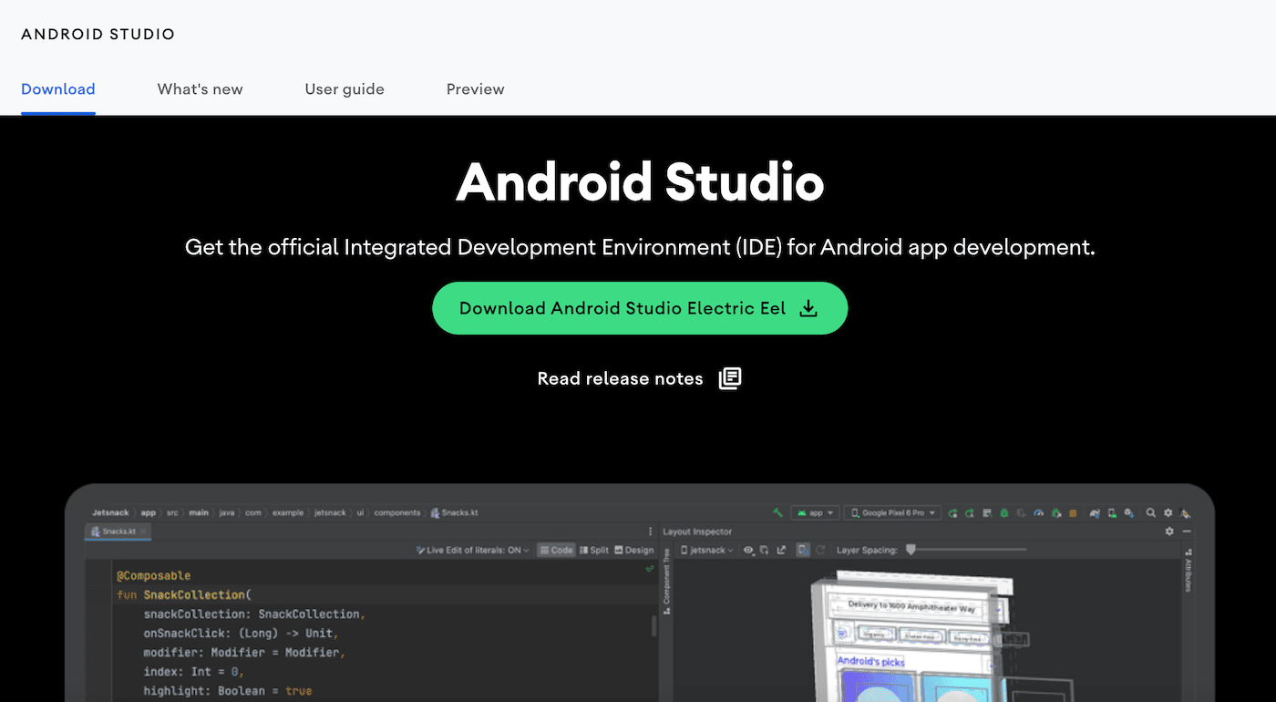The width and height of the screenshot is (1276, 702).
Task: Open the app run configuration dropdown
Action: (815, 513)
